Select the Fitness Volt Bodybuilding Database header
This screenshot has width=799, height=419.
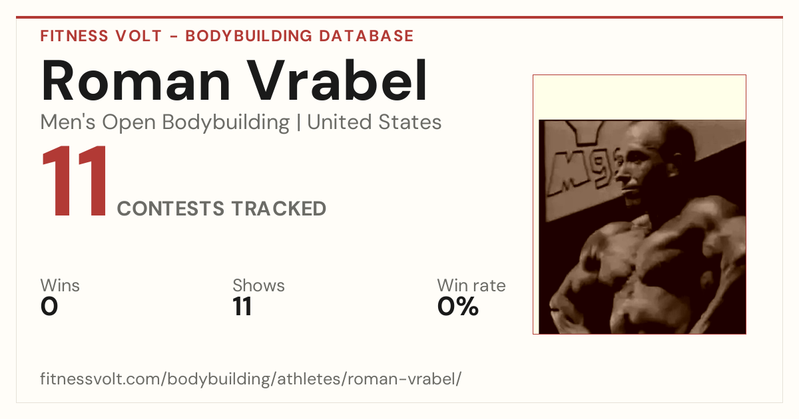pyautogui.click(x=227, y=36)
